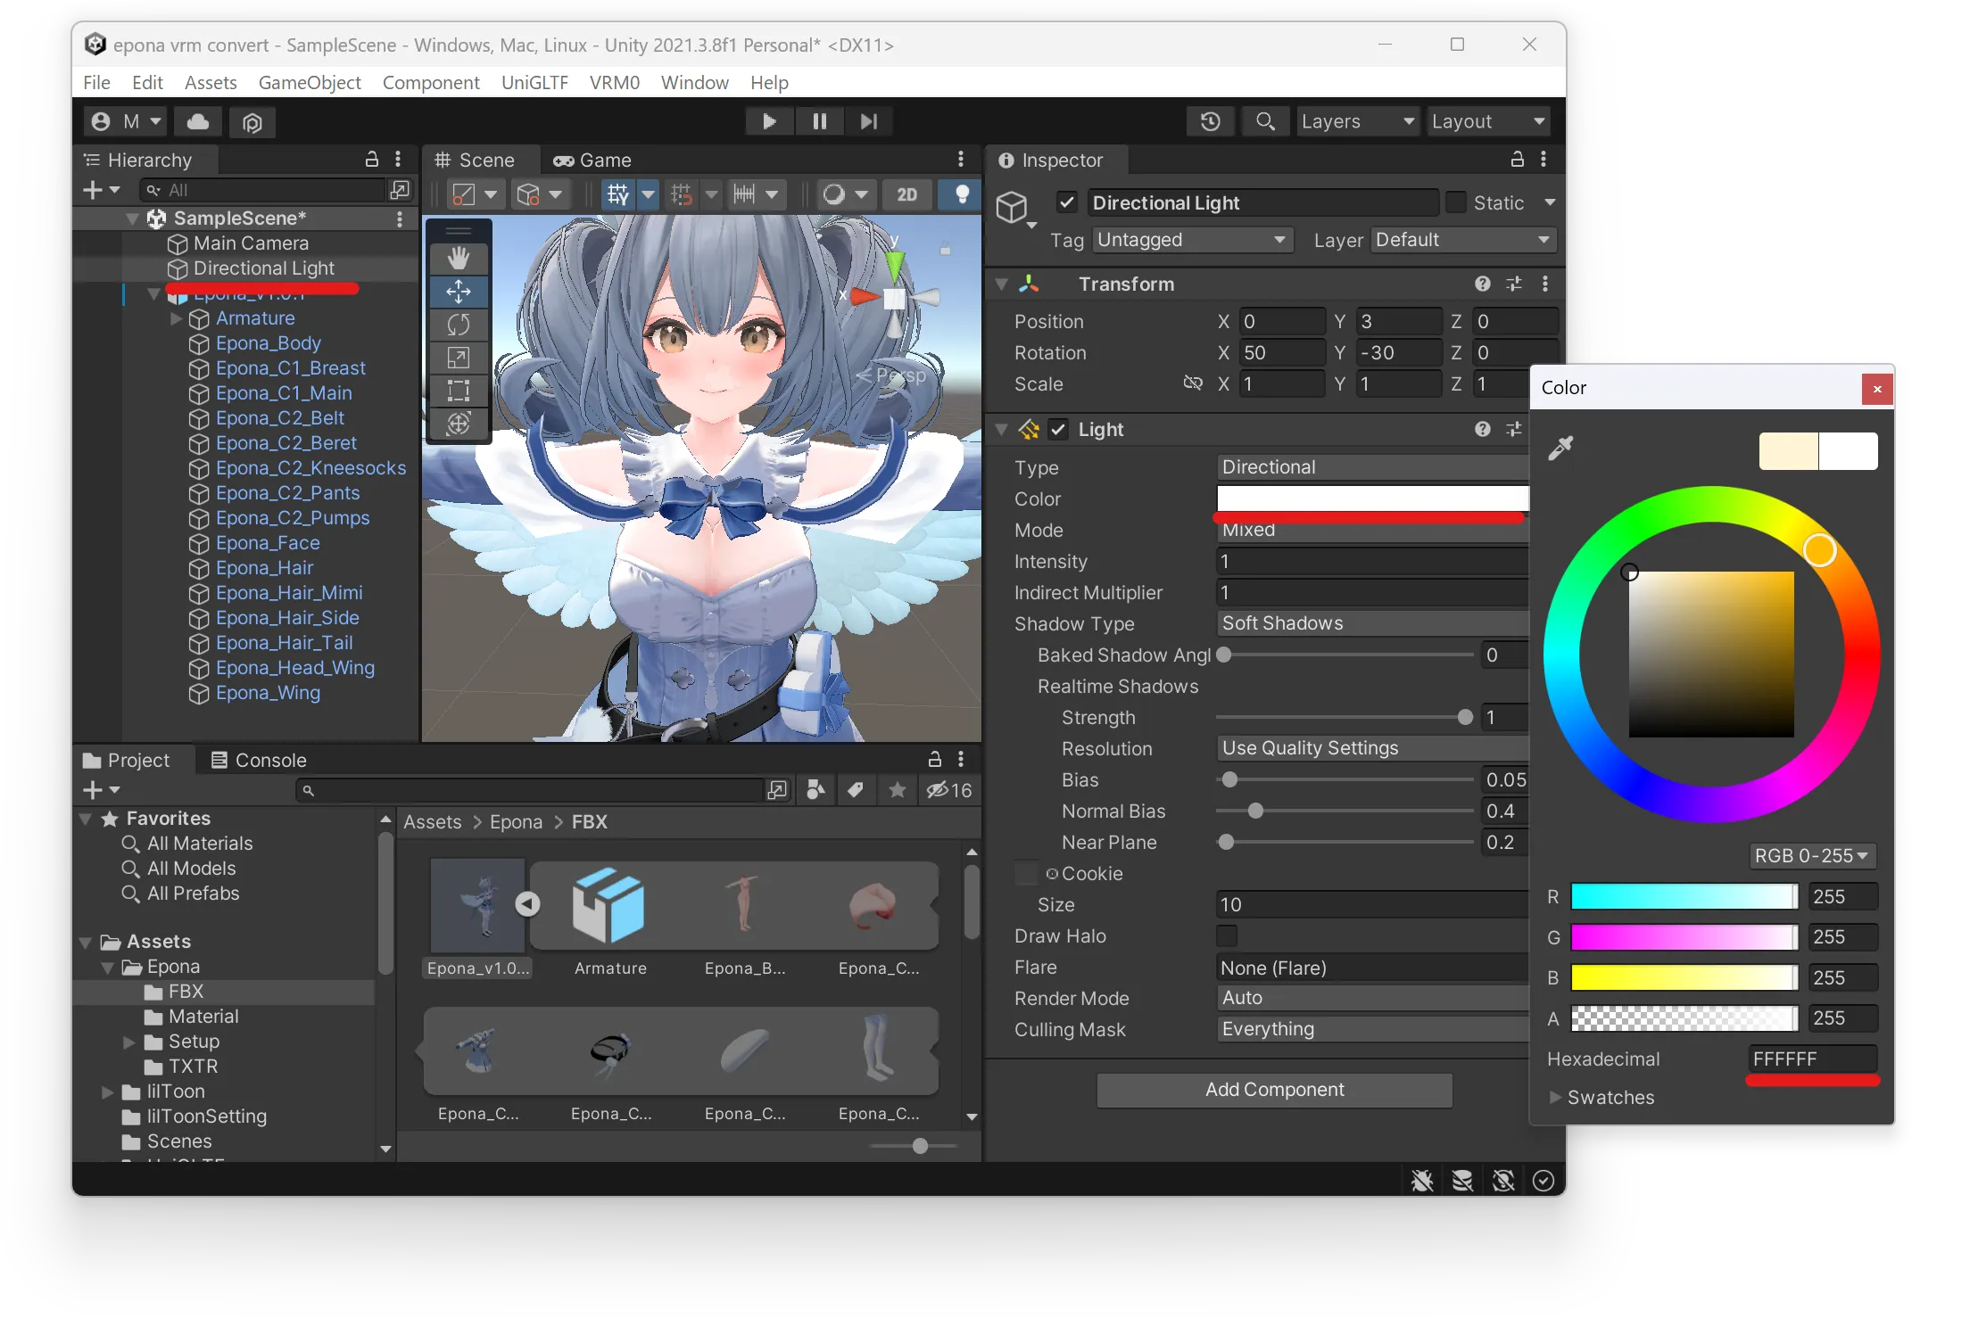Open the Tag dropdown
The height and width of the screenshot is (1318, 1978).
tap(1192, 240)
